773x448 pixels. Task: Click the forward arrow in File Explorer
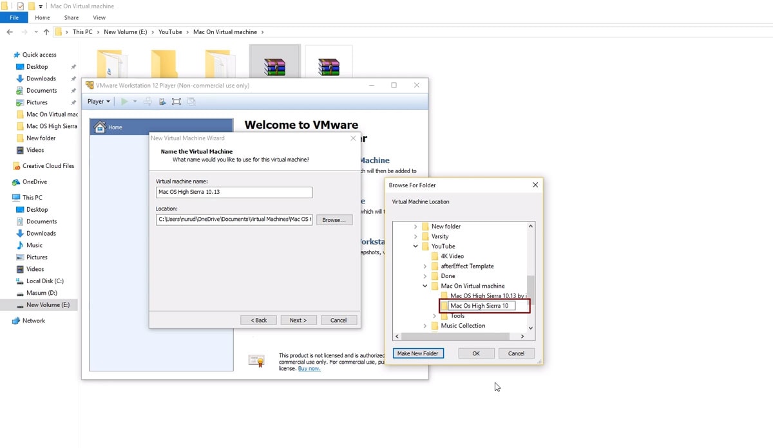[24, 32]
